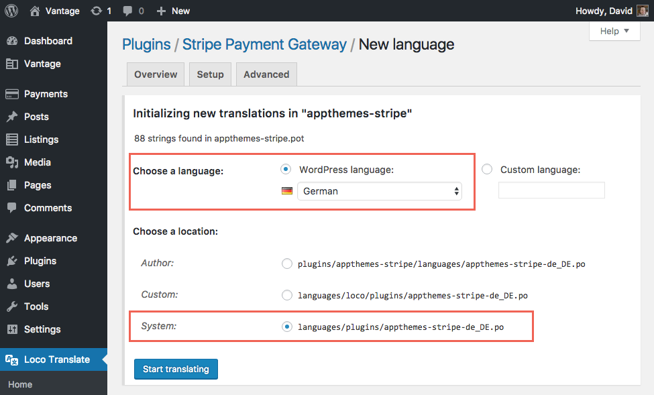Open the Howdy, David user avatar

(643, 11)
